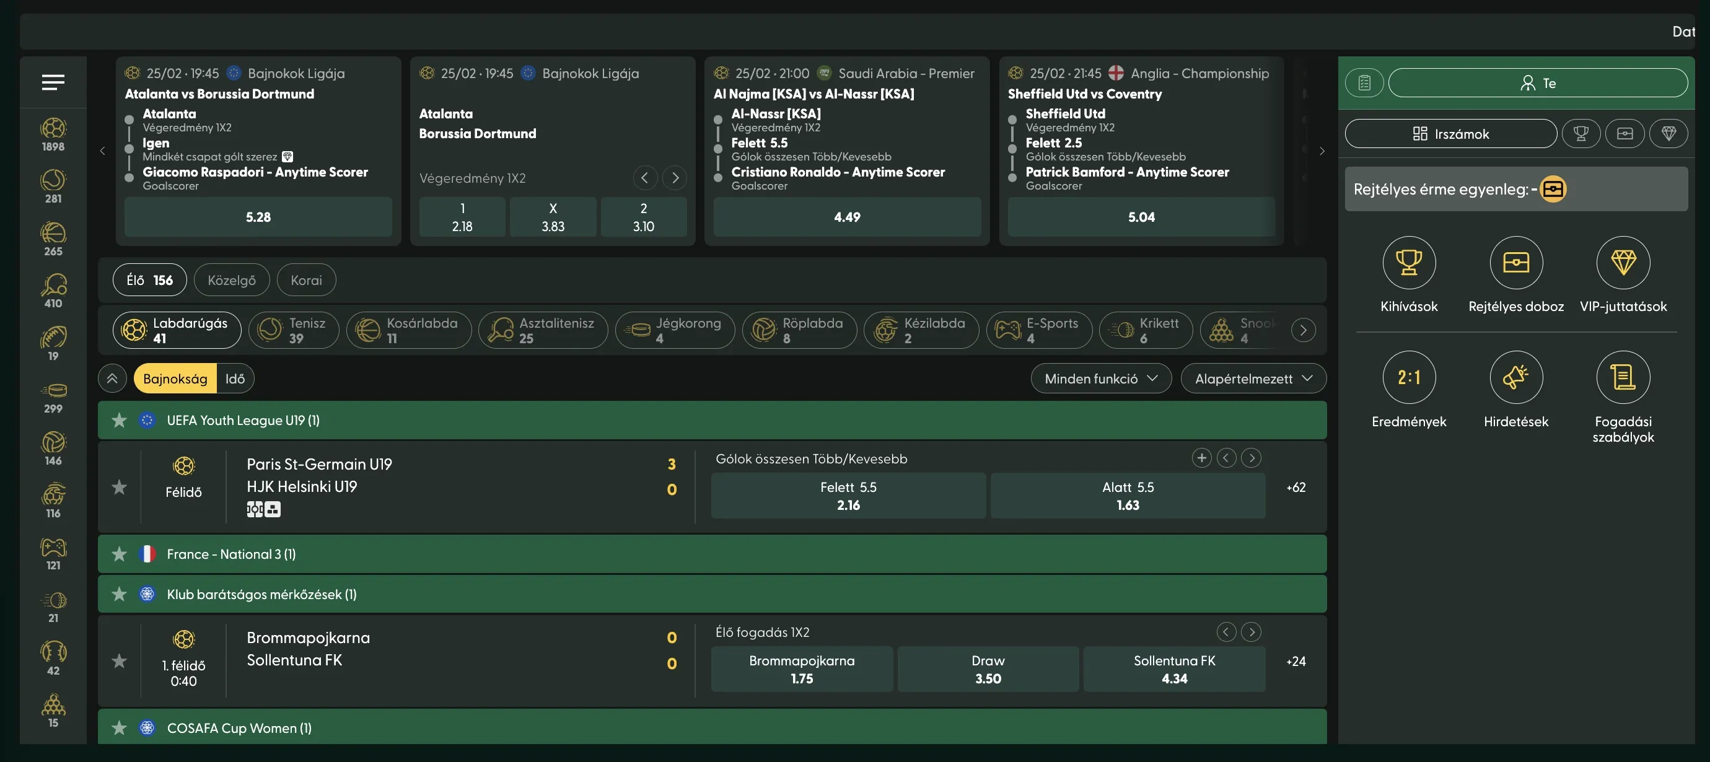Open the Alapértelmezett dropdown
Screen dimensions: 1710x762
pos(1253,379)
